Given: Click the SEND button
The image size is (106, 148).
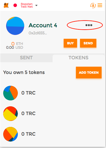Looking at the screenshot, I should 88,43.
